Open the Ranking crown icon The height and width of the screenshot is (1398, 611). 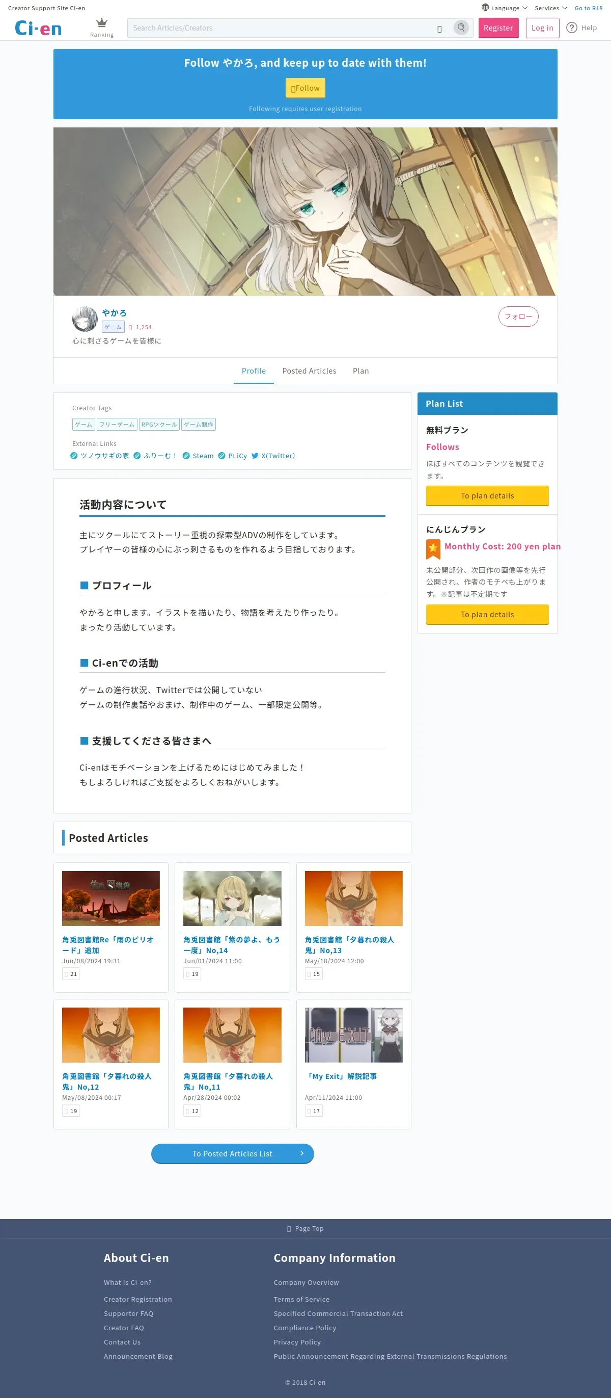(102, 23)
